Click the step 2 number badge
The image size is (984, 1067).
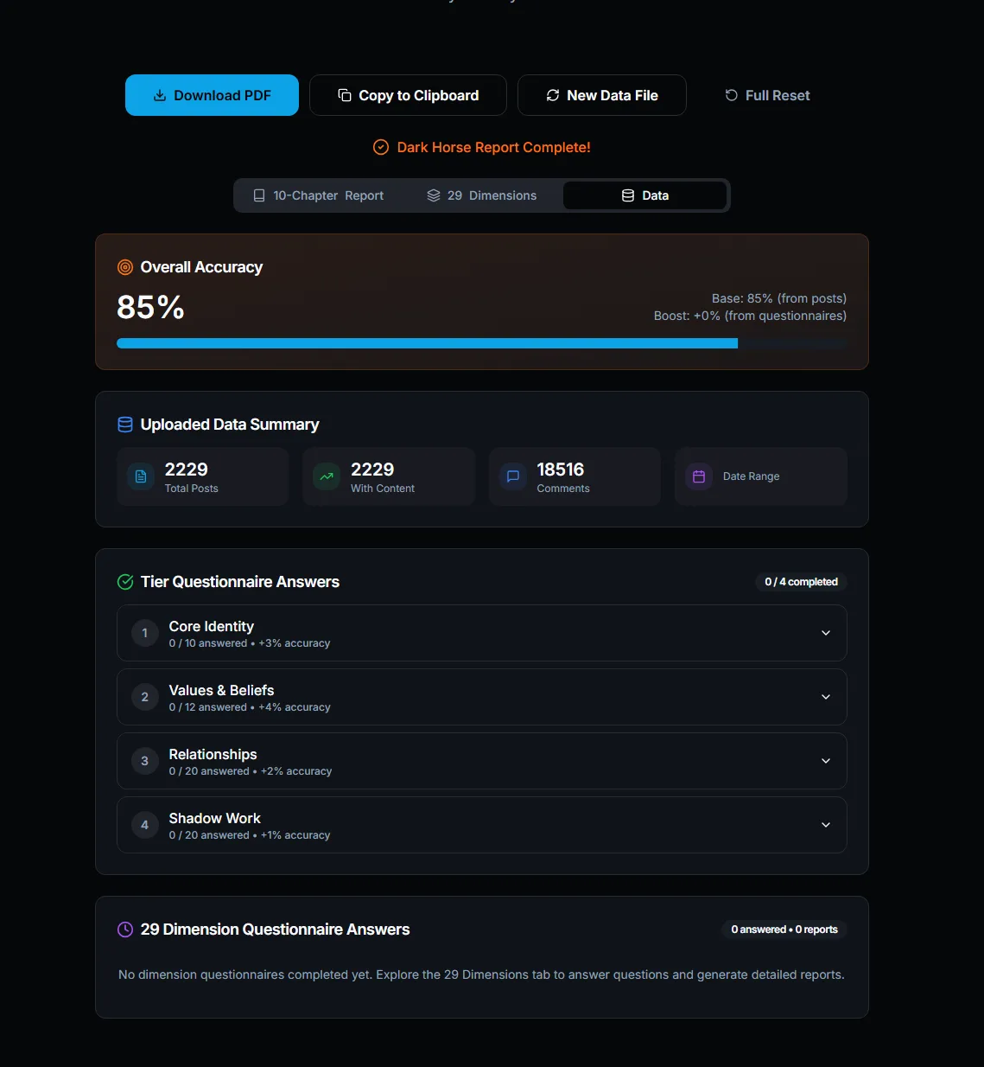(145, 697)
